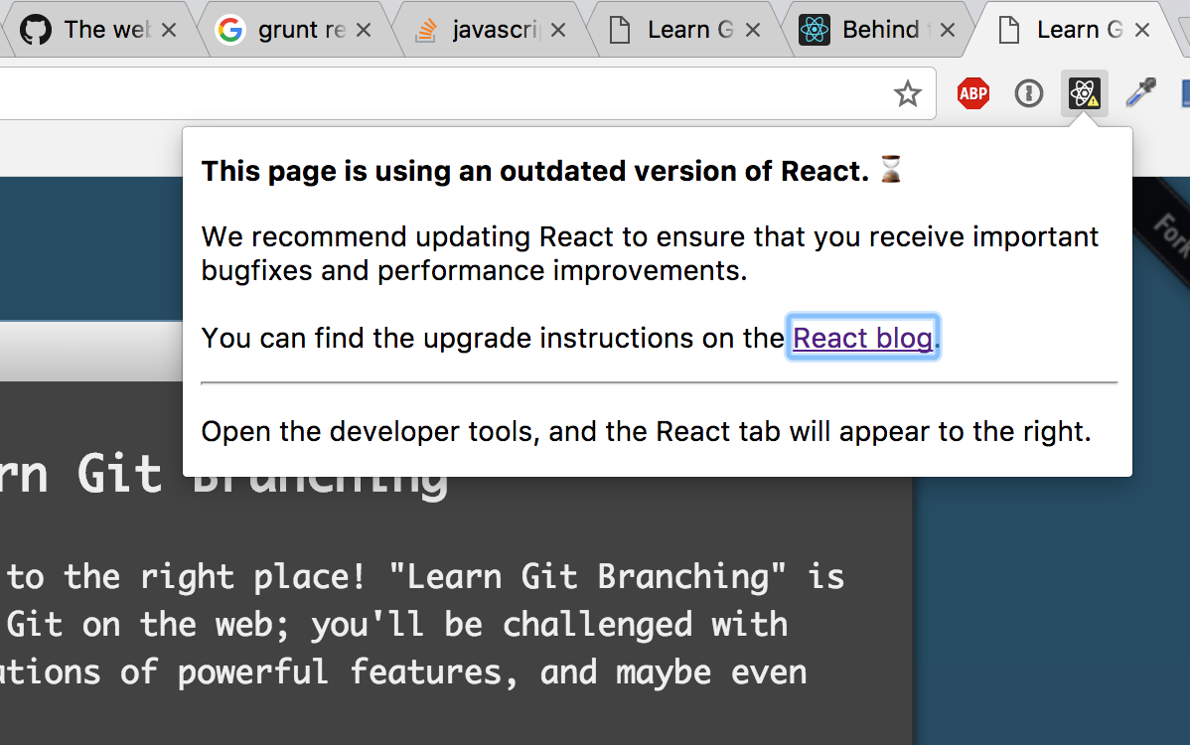Close the GitHub 'The web' tab

169,30
